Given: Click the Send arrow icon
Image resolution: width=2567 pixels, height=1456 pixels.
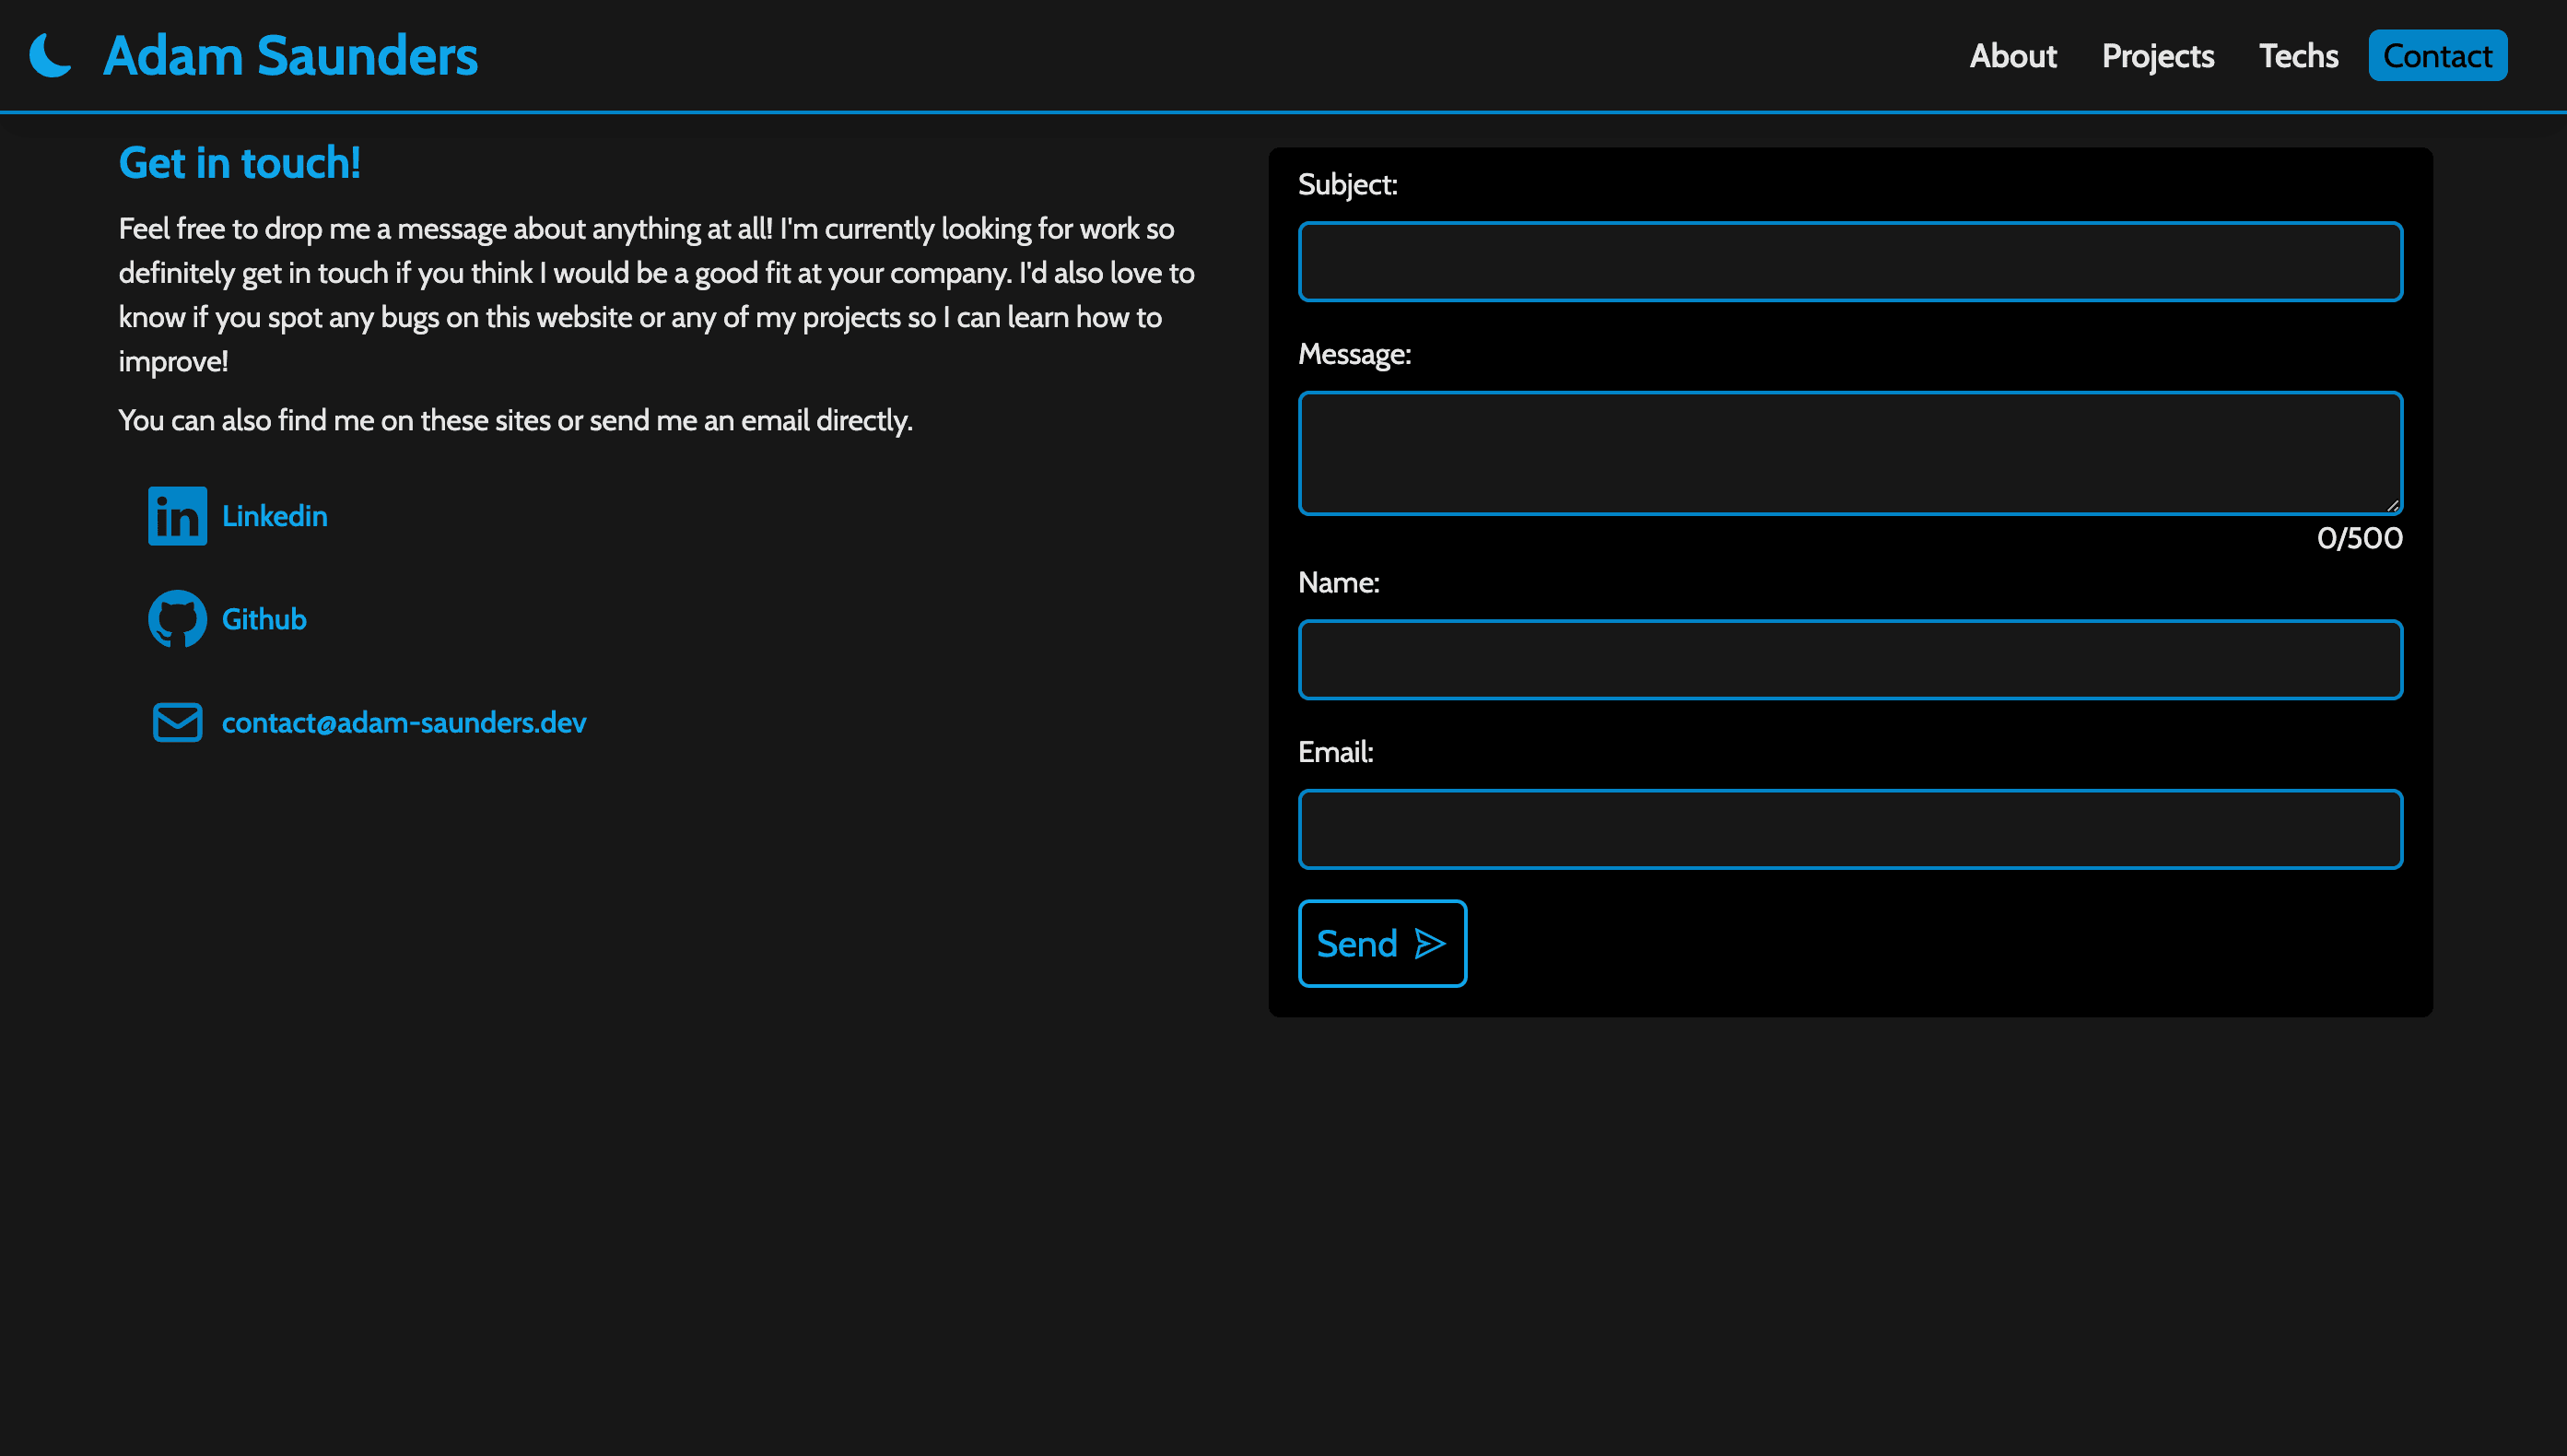Looking at the screenshot, I should click(x=1428, y=943).
